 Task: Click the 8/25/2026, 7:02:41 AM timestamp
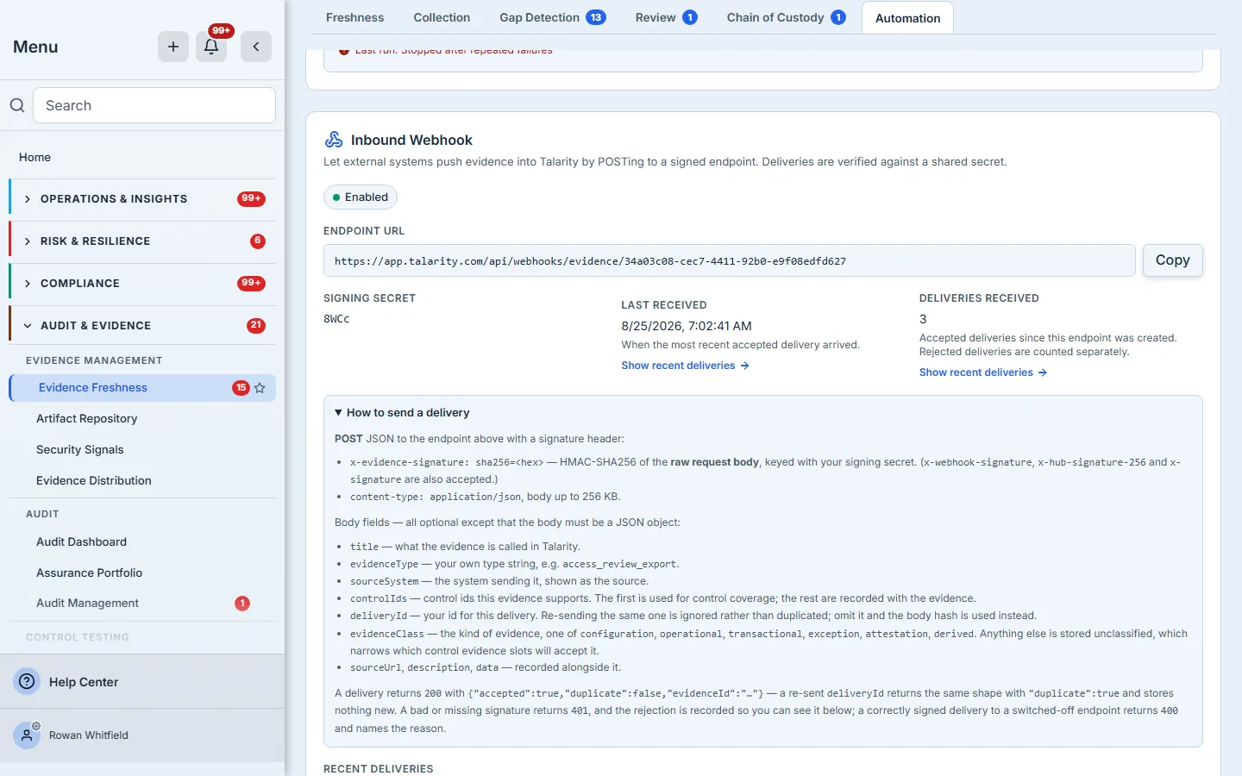[x=687, y=326]
